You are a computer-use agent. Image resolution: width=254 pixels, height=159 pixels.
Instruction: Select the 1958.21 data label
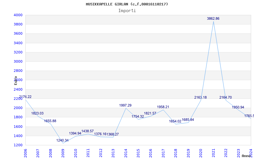[x=163, y=107]
